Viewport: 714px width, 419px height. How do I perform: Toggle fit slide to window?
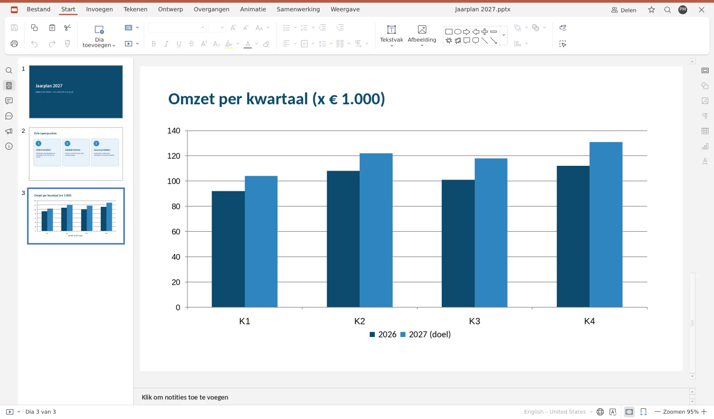629,412
